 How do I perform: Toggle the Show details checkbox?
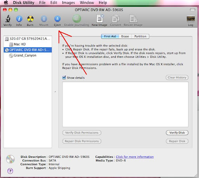pyautogui.click(x=64, y=78)
